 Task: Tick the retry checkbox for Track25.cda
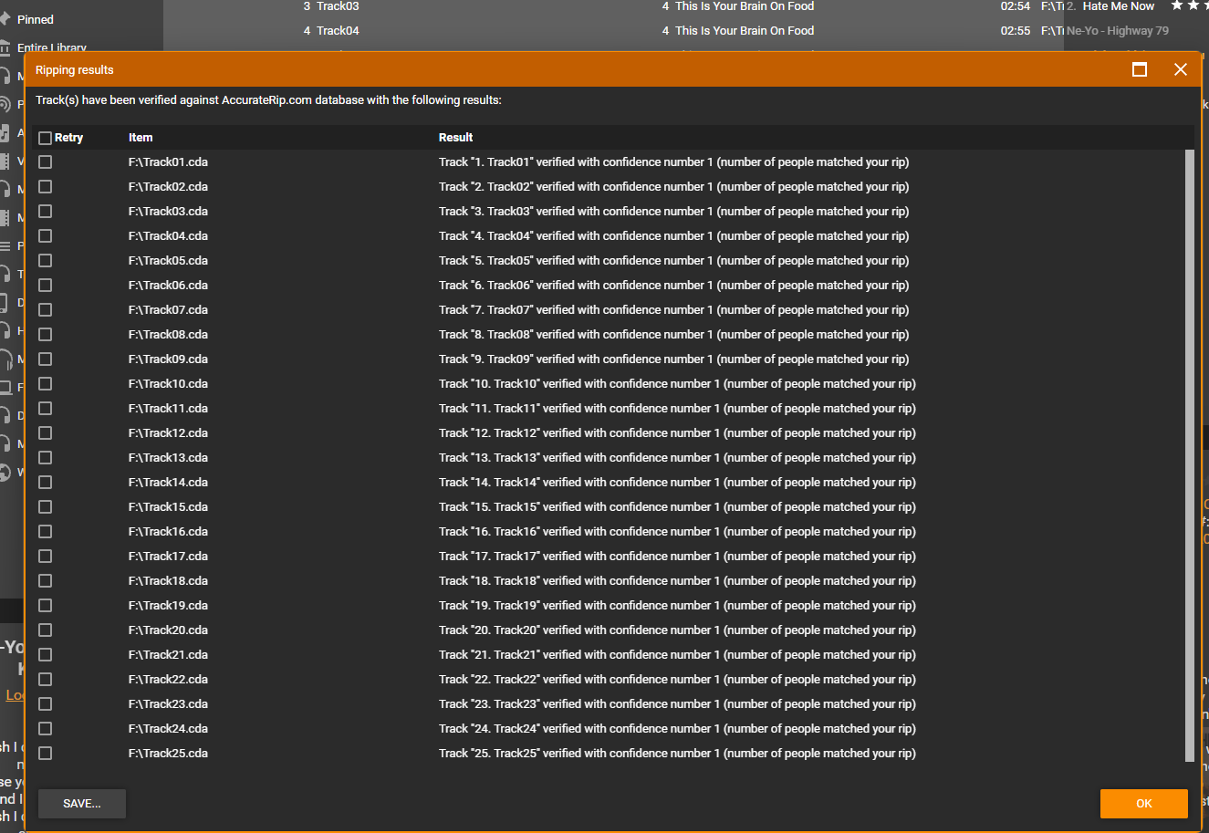(x=45, y=754)
